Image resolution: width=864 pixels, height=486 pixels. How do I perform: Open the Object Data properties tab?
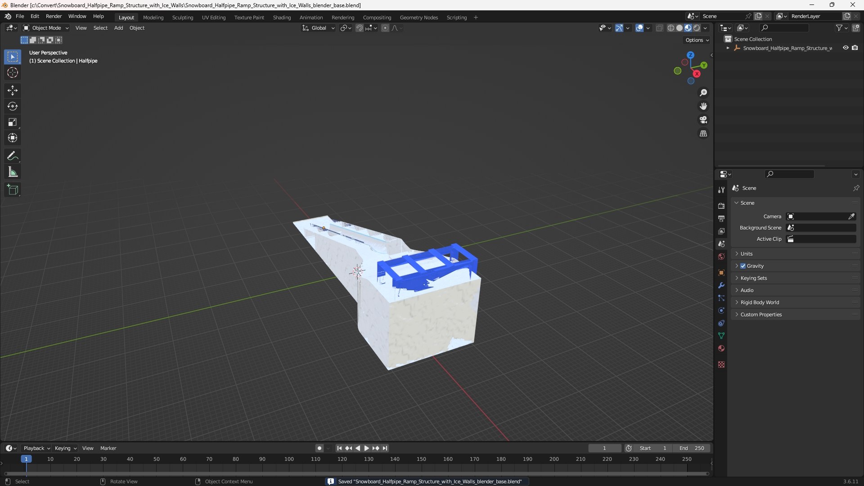[x=721, y=336]
